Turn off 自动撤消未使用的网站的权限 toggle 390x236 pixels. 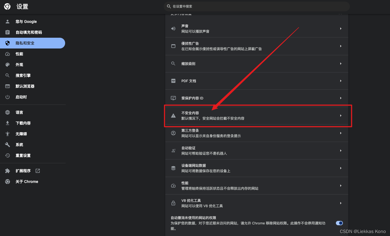click(x=339, y=223)
